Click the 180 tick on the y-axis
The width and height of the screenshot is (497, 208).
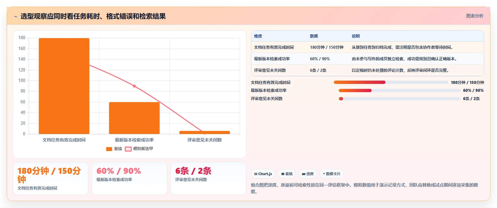(x=22, y=38)
